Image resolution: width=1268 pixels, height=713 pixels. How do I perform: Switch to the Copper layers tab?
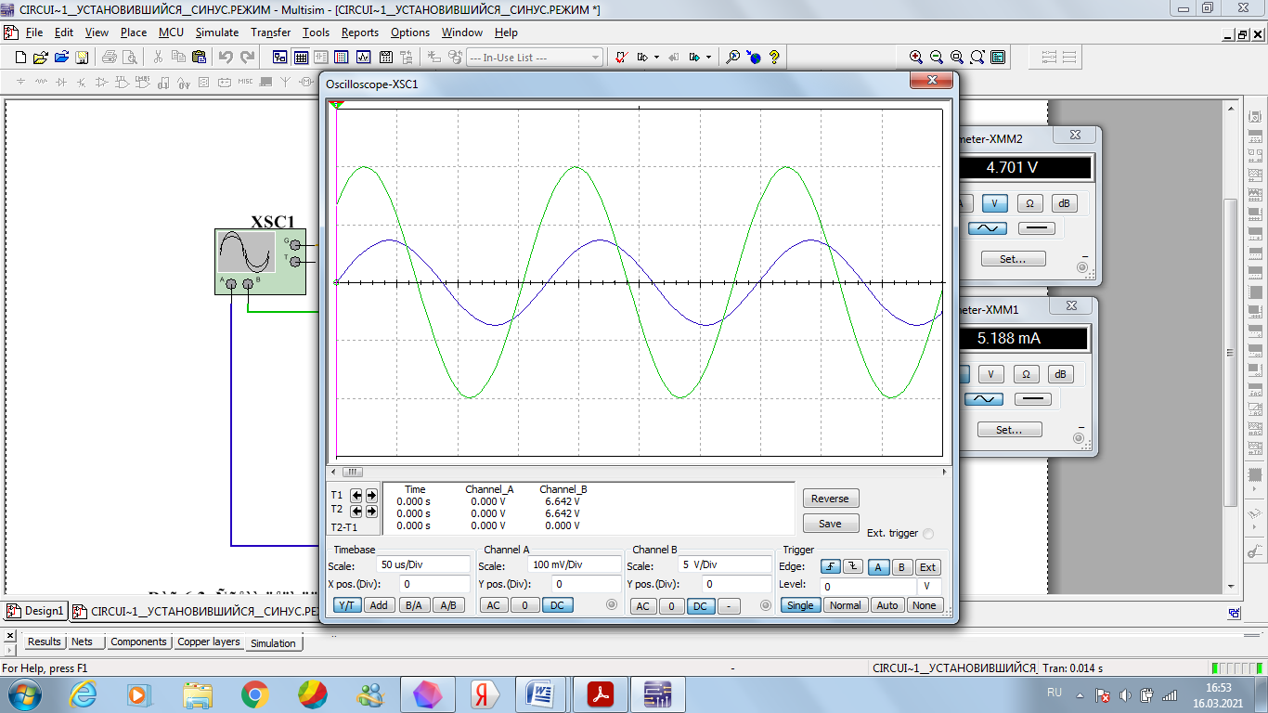[209, 642]
